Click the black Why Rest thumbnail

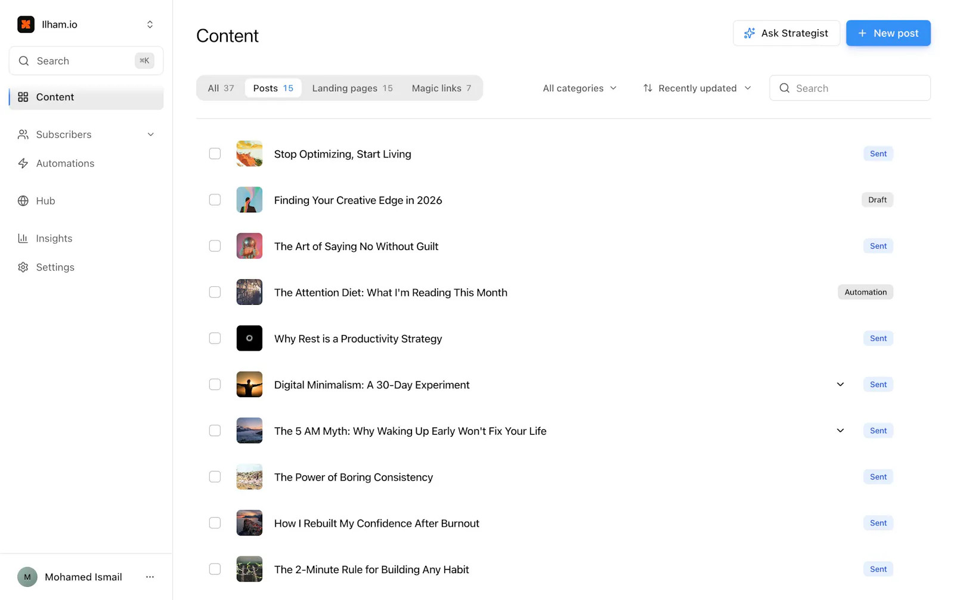tap(249, 338)
